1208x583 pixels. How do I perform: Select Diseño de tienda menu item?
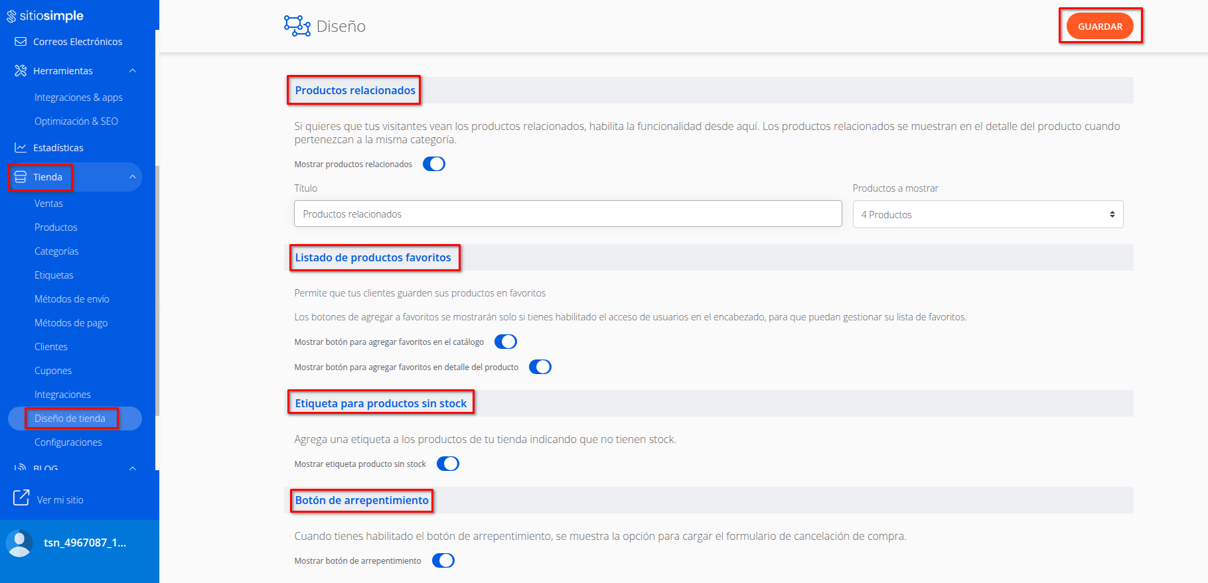click(x=75, y=419)
